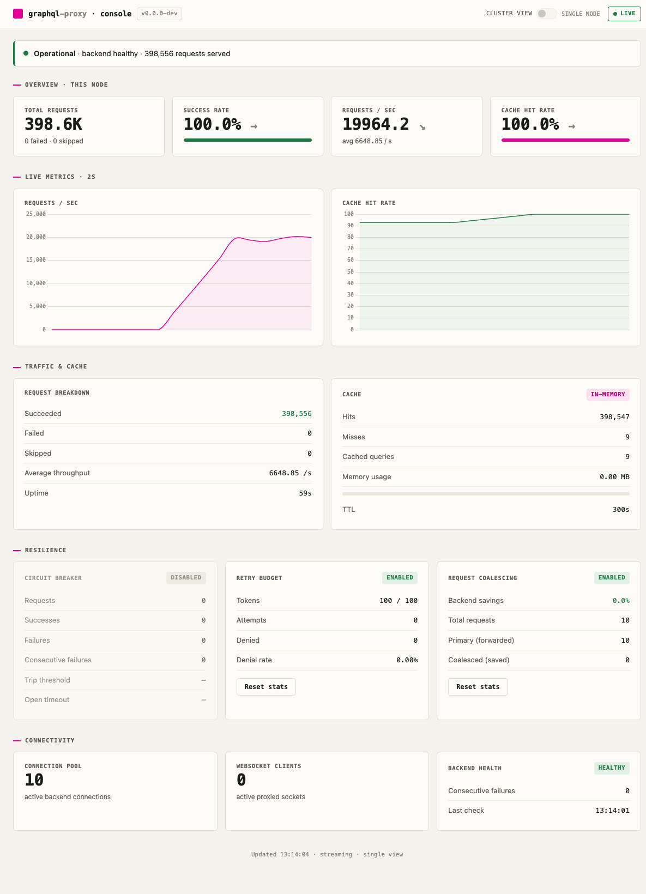Click the pink graphql-proxy logo square
Screen dimensions: 646x894
tap(18, 14)
